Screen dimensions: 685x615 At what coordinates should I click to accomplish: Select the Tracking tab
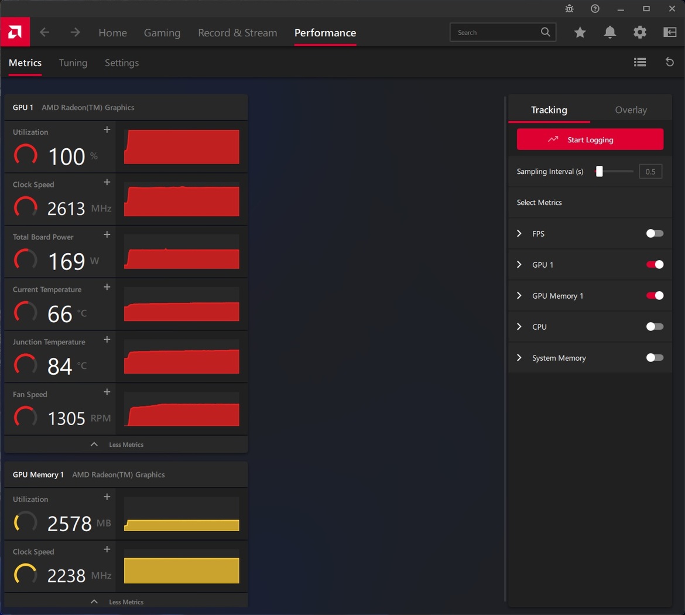549,110
